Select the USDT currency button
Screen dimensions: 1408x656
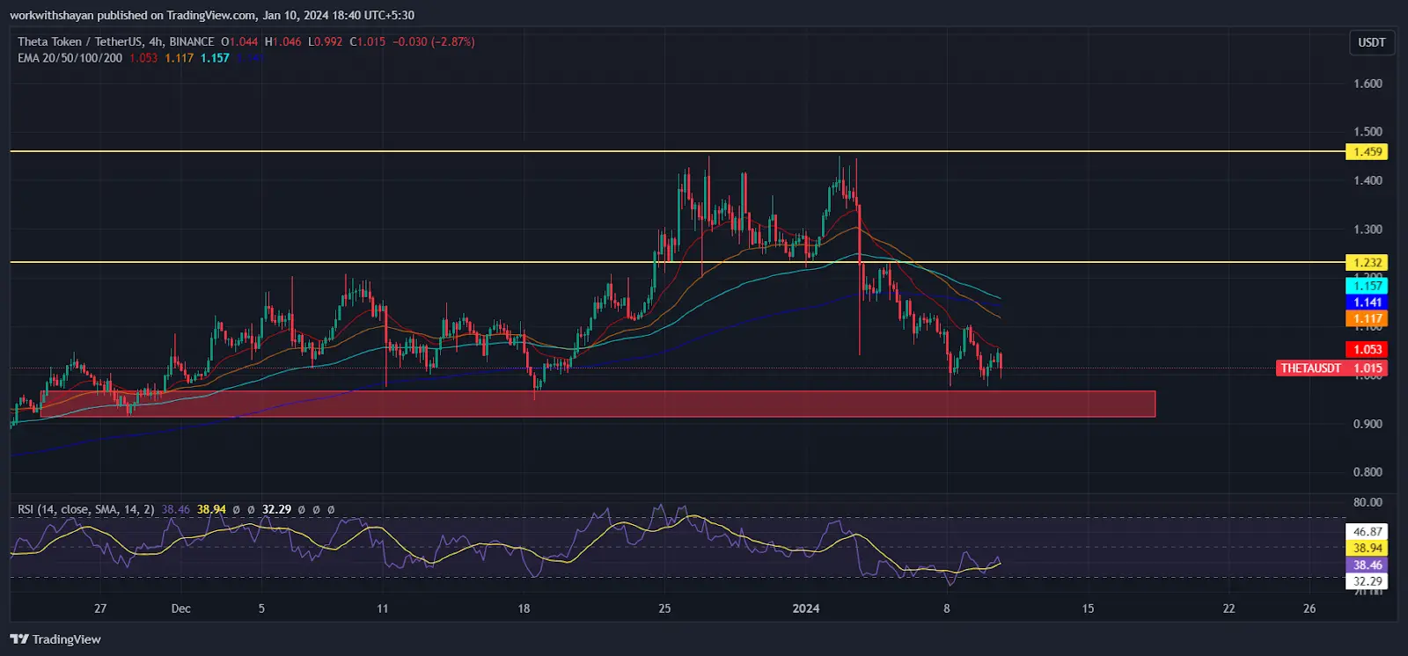[1371, 42]
